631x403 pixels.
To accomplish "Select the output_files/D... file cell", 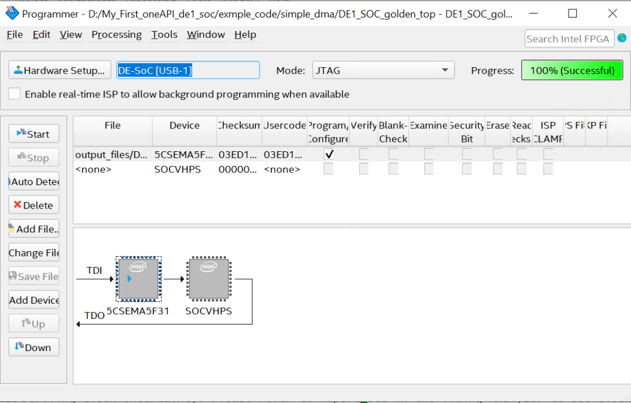I will pos(112,154).
